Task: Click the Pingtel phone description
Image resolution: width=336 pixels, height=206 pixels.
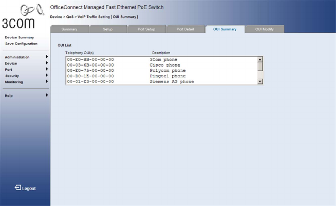Action: click(167, 76)
